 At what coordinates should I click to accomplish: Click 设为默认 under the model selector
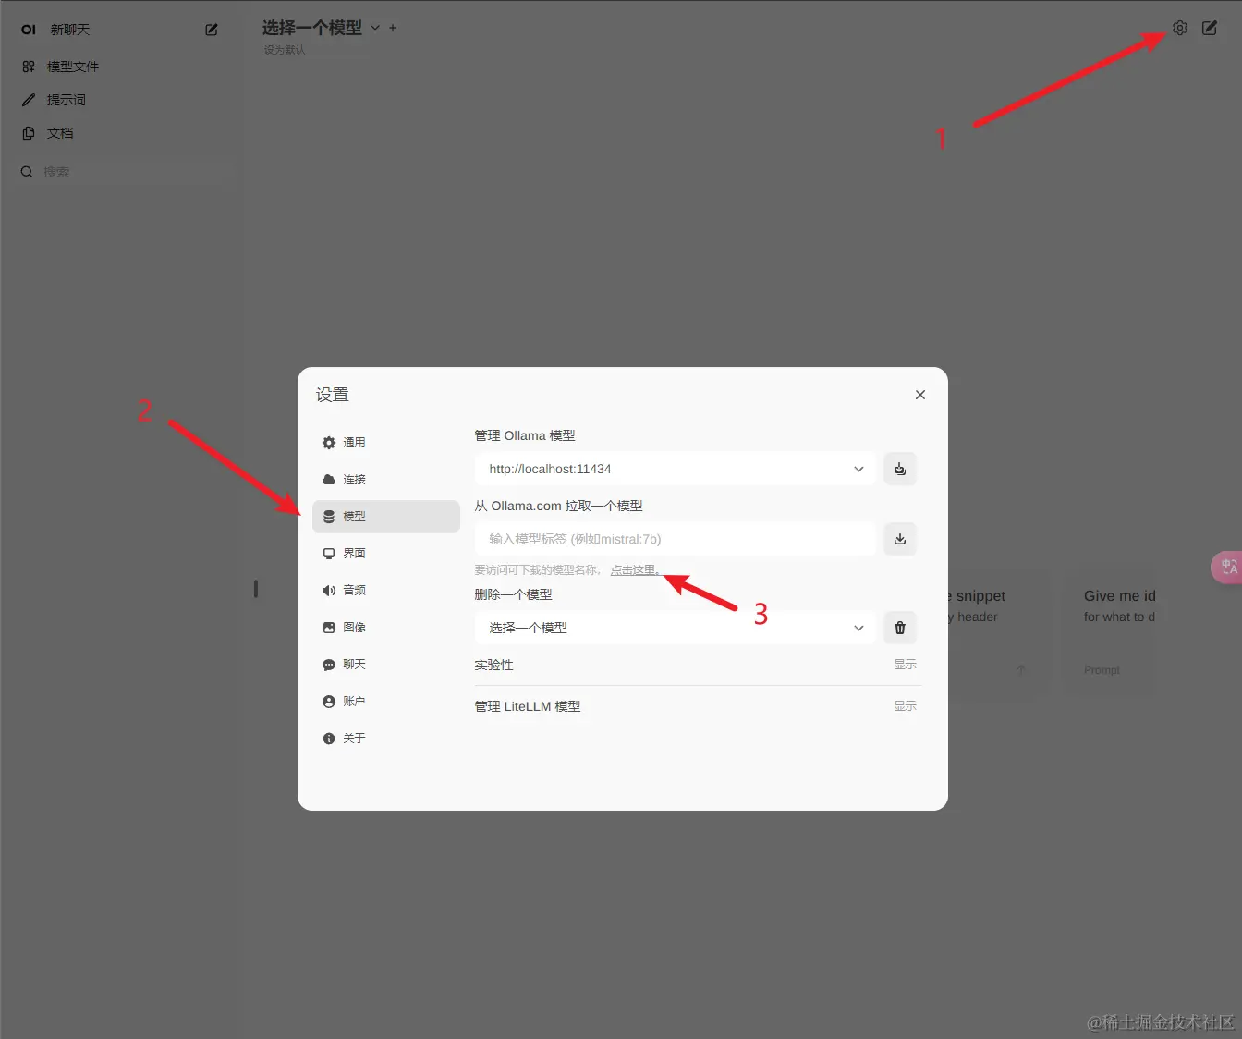click(x=285, y=50)
